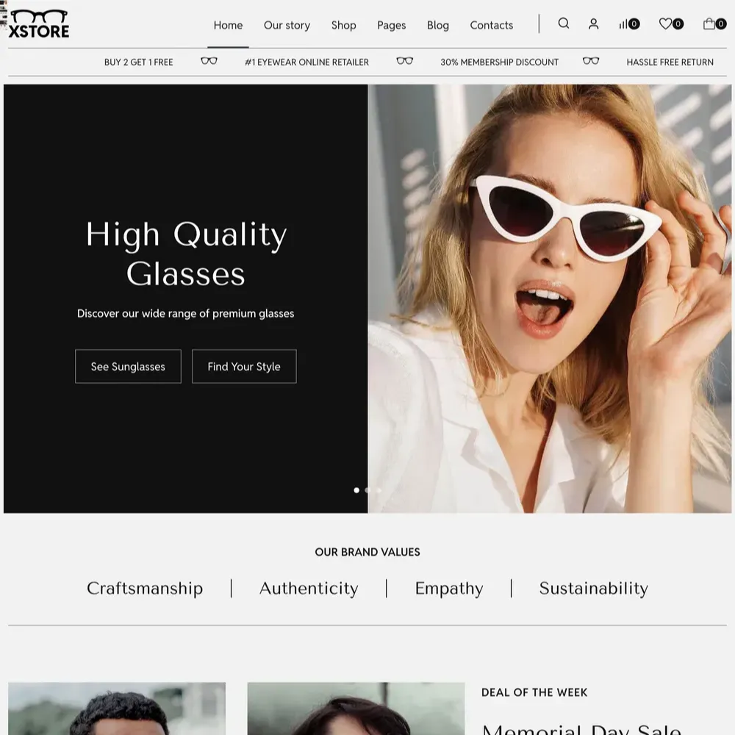Click the See Sunglasses button
This screenshot has height=735, width=735.
(128, 366)
